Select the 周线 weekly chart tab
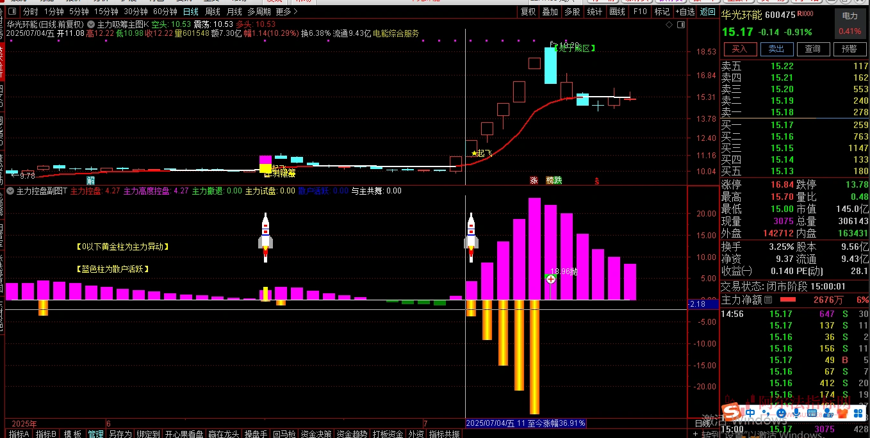 pos(212,12)
